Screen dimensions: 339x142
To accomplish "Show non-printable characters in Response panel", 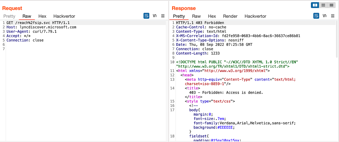I will 324,16.
